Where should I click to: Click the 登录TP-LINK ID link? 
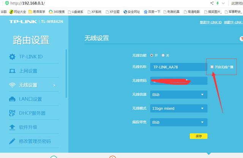point(211,22)
